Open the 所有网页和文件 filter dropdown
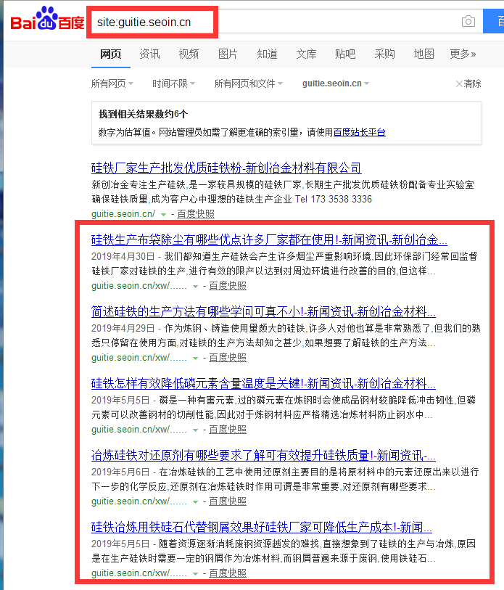The image size is (504, 590). [x=248, y=83]
